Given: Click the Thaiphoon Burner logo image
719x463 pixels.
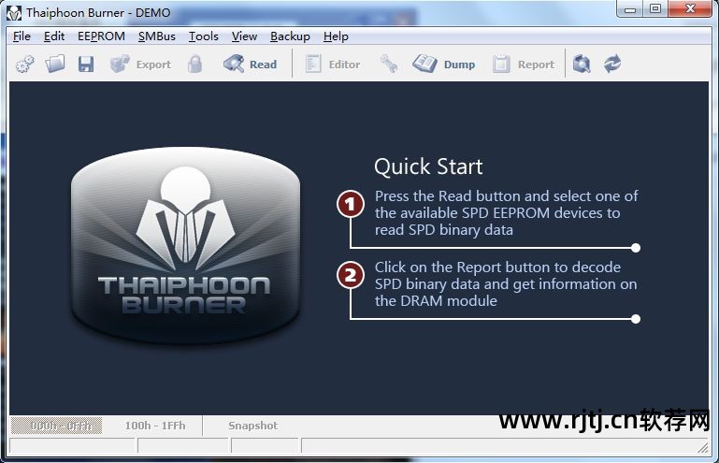Looking at the screenshot, I should point(185,245).
